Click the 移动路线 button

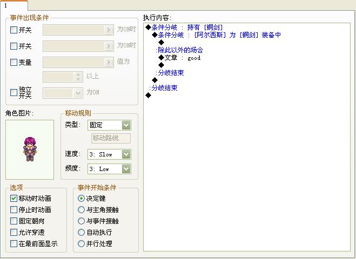111,138
